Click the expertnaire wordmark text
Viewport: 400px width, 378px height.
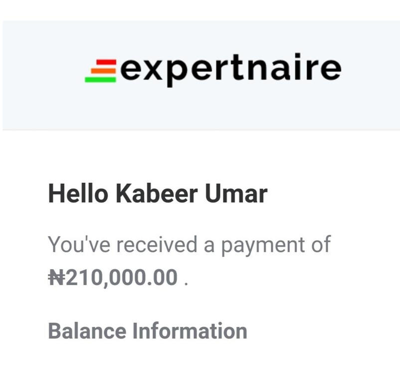pyautogui.click(x=231, y=69)
